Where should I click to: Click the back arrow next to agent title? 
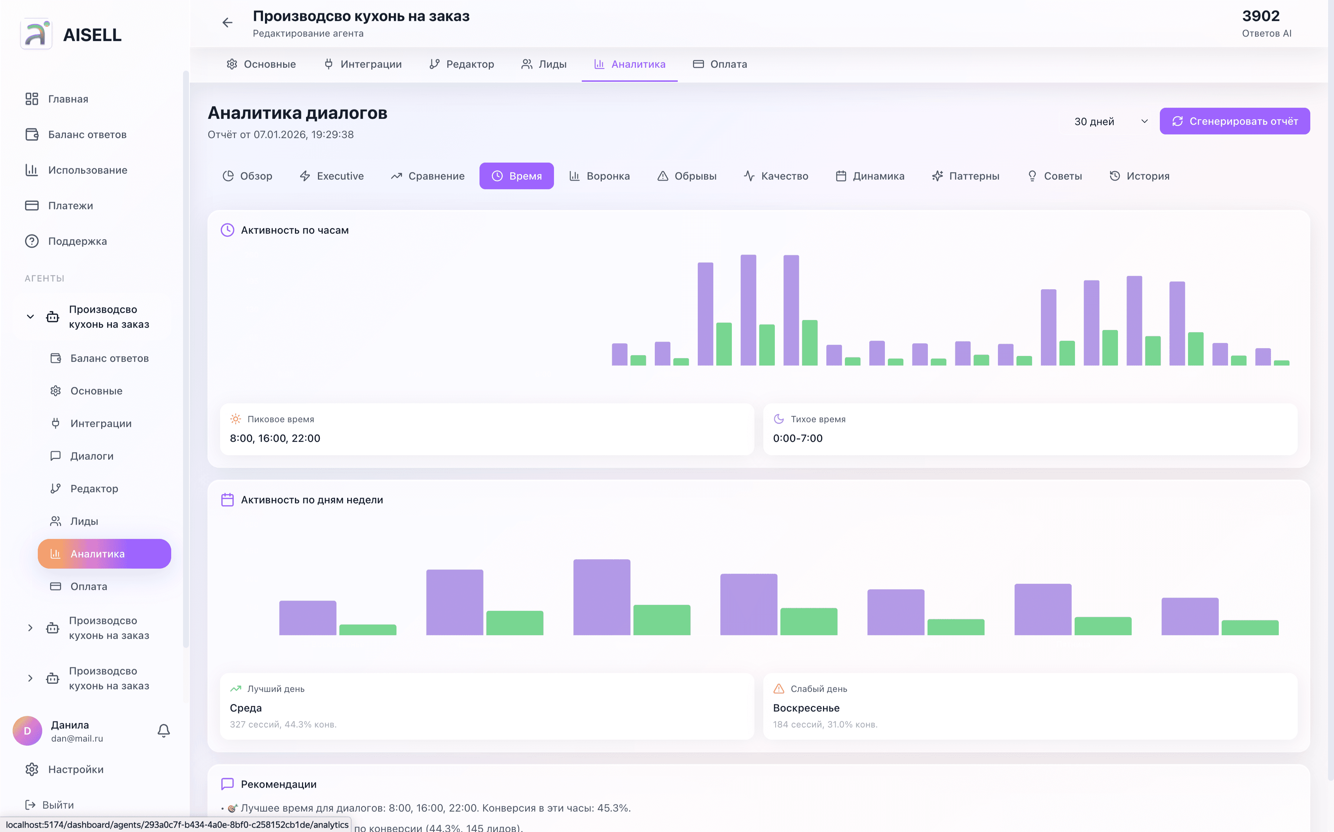[x=227, y=23]
